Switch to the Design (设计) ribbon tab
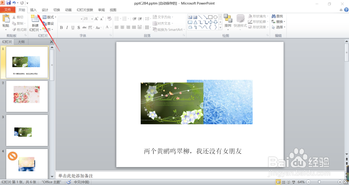The width and height of the screenshot is (349, 185). pos(45,10)
